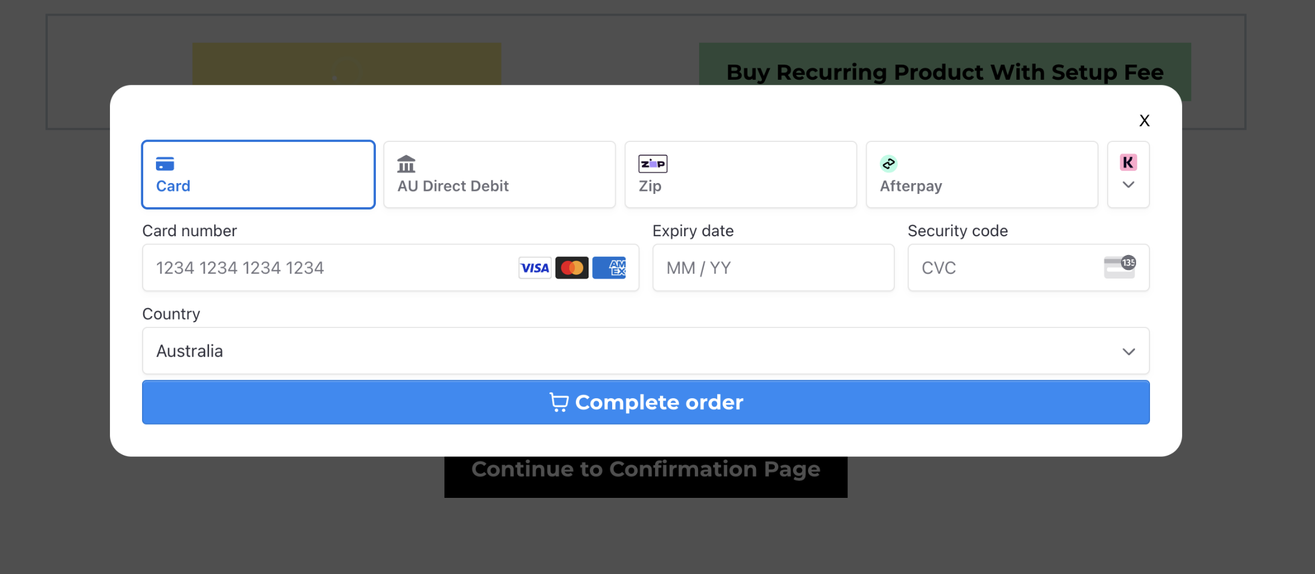
Task: Switch to the AU Direct Debit tab
Action: [x=499, y=175]
